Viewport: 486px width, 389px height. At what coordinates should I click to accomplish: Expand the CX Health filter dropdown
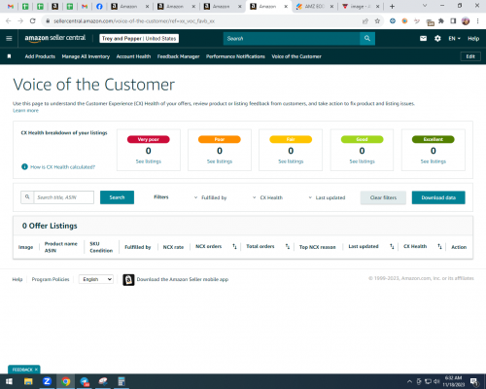click(268, 197)
